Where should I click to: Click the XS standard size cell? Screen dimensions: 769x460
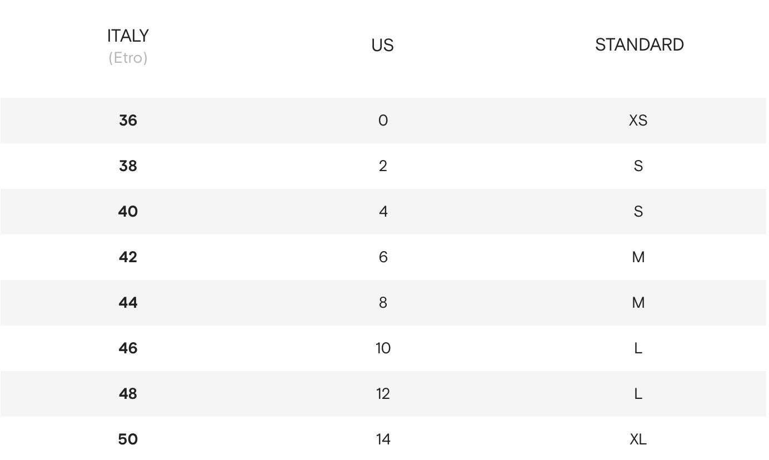pos(638,121)
